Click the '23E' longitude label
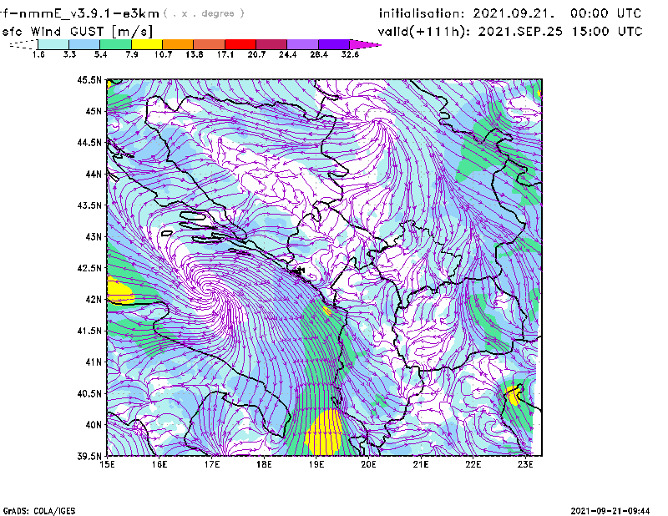 525,464
